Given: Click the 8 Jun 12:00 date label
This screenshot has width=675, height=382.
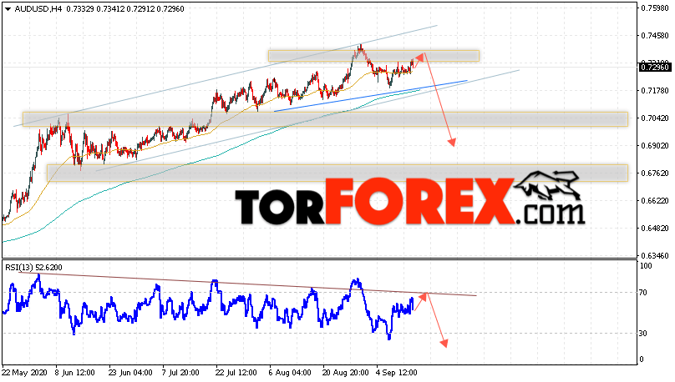Looking at the screenshot, I should point(75,373).
